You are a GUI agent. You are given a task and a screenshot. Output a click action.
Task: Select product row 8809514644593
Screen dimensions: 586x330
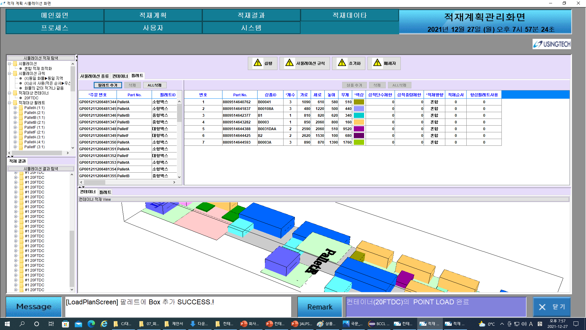343,142
